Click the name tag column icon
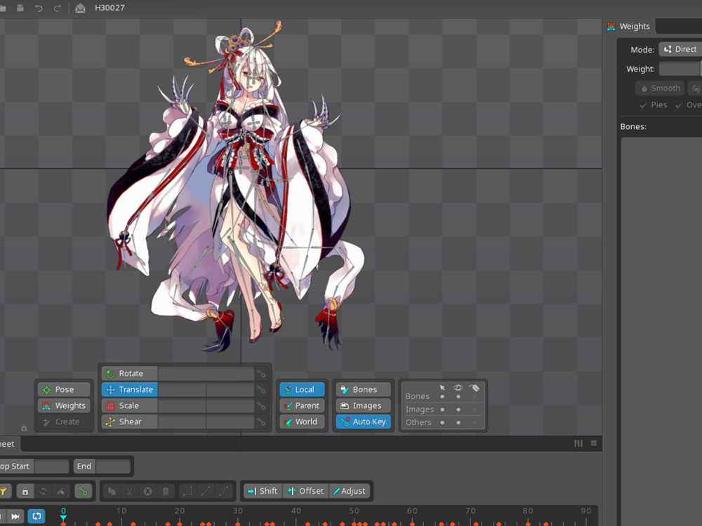The width and height of the screenshot is (702, 526). [x=474, y=388]
